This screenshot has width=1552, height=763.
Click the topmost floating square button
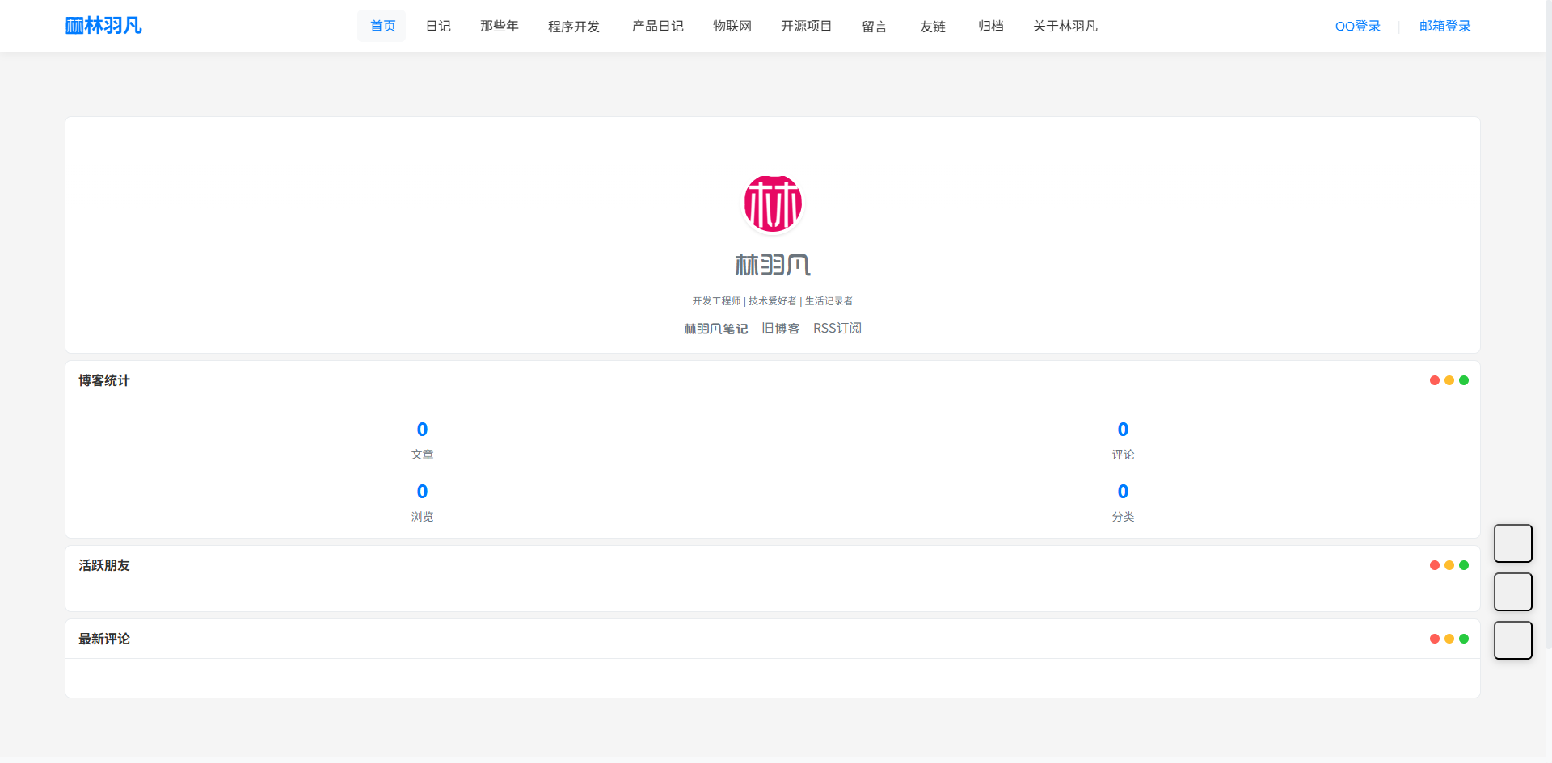[1513, 543]
